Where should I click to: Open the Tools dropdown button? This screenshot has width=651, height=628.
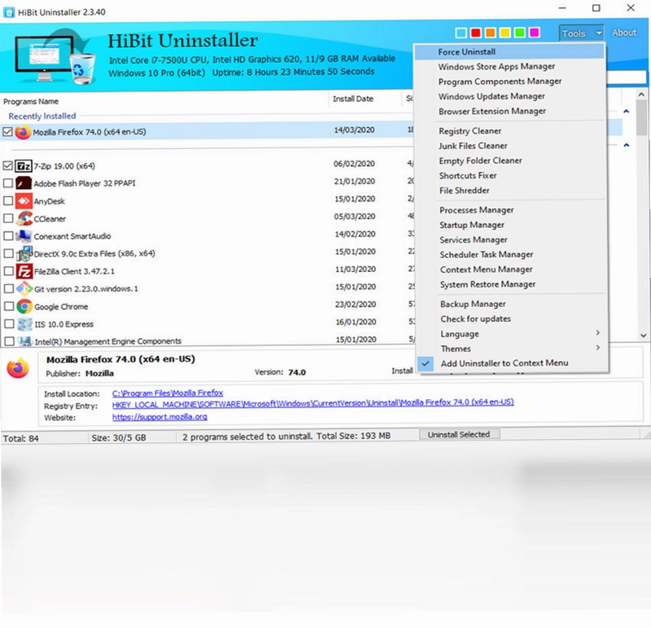pos(581,33)
